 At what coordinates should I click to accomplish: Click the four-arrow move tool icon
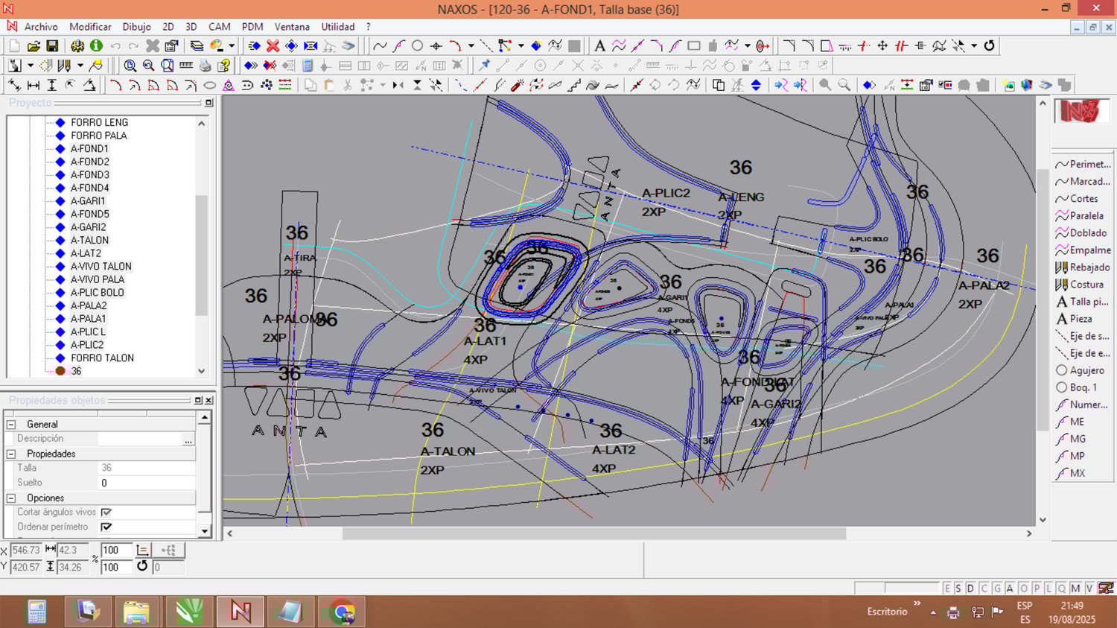click(x=882, y=46)
